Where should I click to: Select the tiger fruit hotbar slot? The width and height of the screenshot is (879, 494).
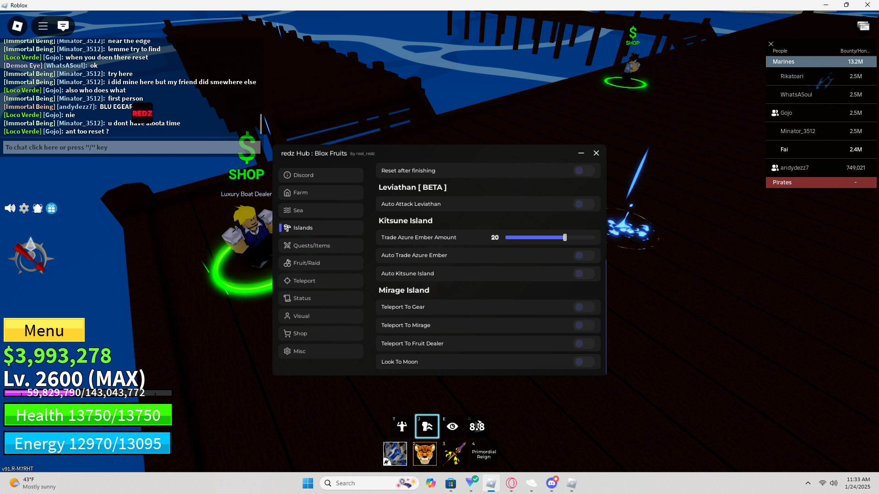pos(424,454)
